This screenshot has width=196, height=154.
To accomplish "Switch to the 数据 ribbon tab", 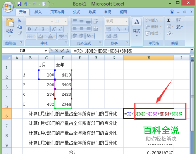I will coord(92,12).
